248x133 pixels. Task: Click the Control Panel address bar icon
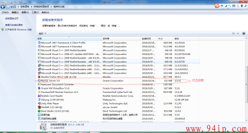(x=15, y=7)
